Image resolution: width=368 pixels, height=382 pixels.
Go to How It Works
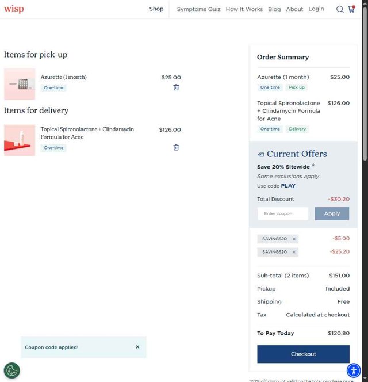click(x=244, y=9)
